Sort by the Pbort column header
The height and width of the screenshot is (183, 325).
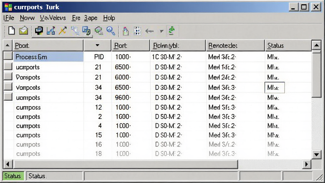pos(48,45)
